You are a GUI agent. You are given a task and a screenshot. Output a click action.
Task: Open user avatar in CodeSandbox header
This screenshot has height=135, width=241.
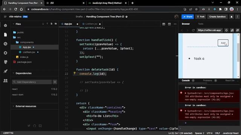pos(176,16)
